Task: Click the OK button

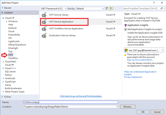Action: [143, 112]
